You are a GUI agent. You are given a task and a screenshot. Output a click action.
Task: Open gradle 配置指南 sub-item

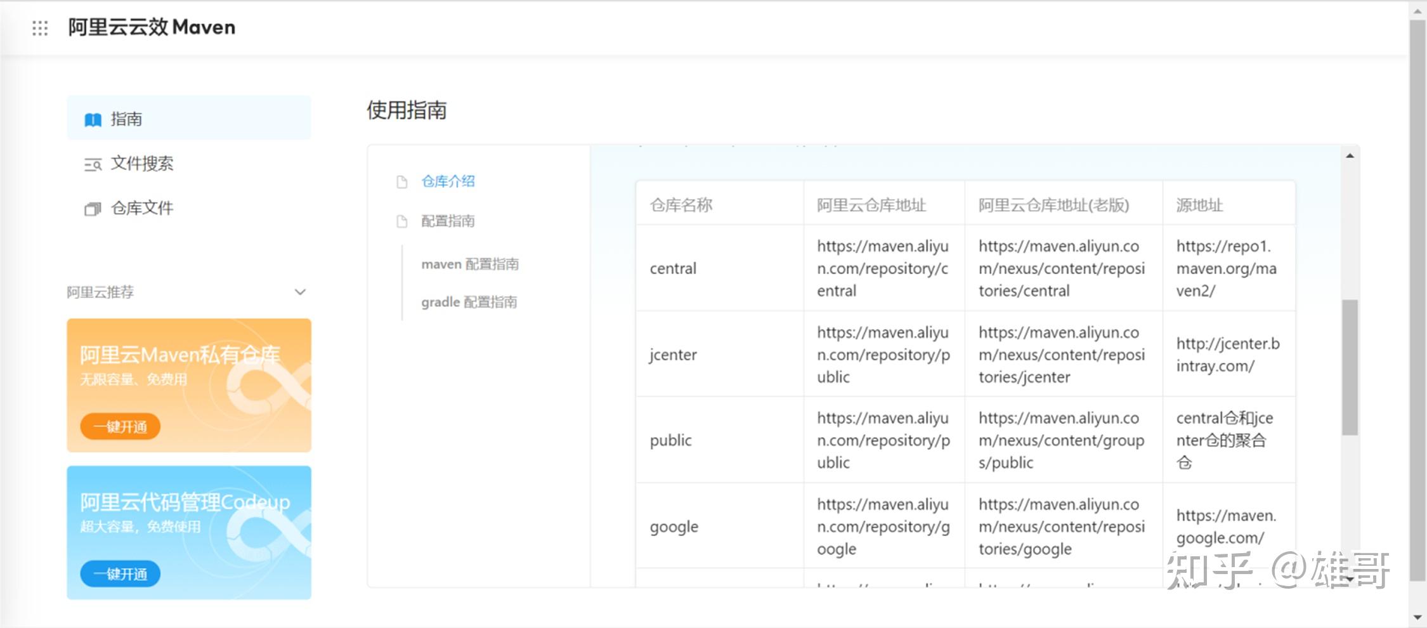click(x=469, y=302)
